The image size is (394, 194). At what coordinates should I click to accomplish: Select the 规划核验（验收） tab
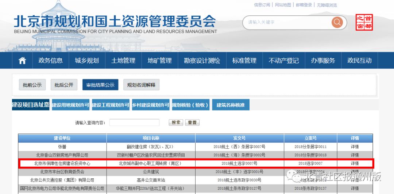click(191, 105)
